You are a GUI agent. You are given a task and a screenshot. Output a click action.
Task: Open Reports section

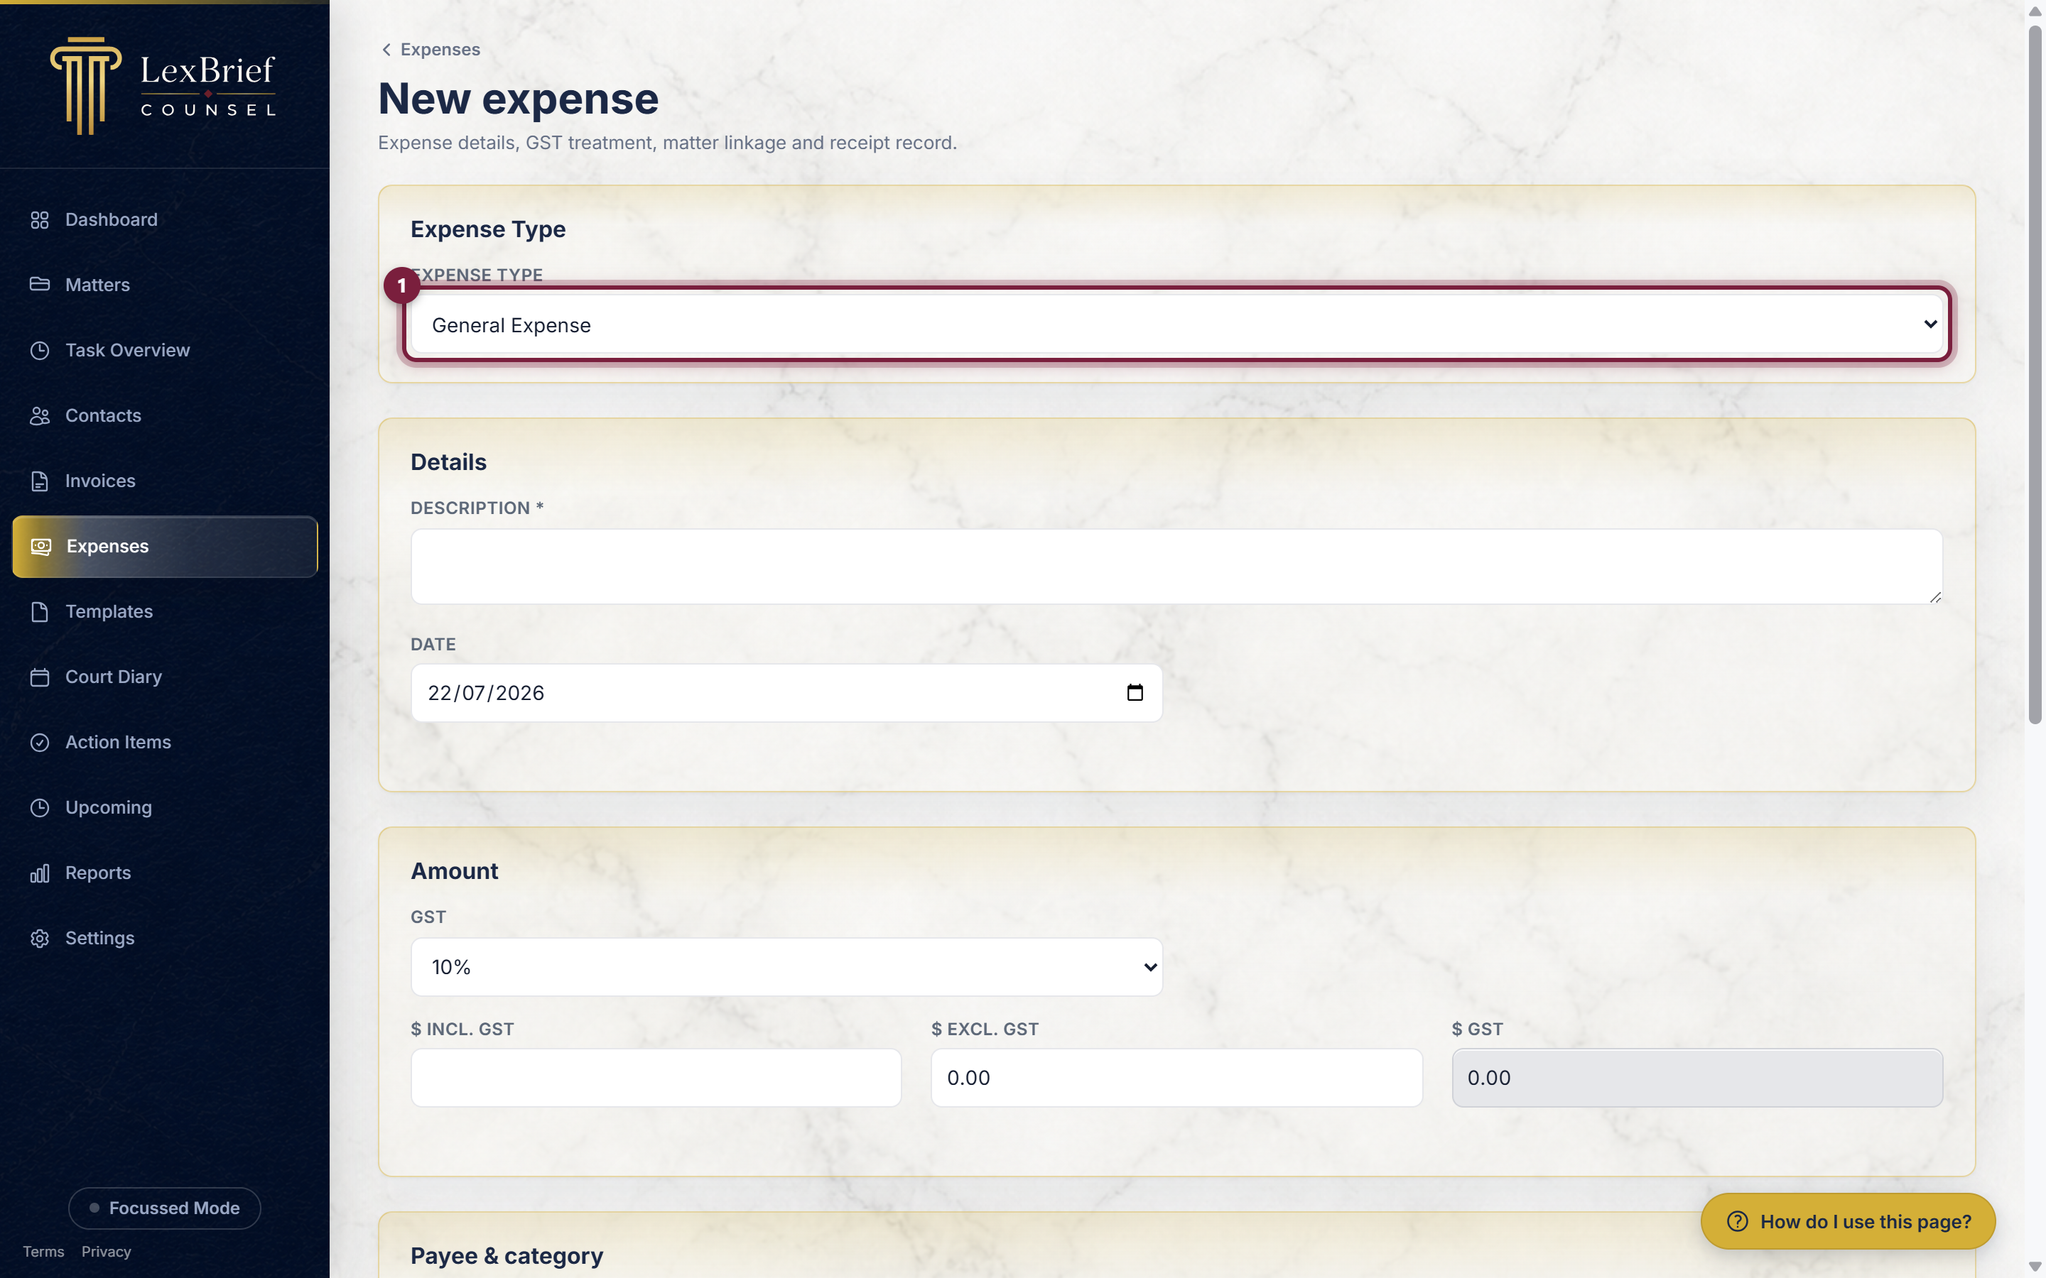[x=165, y=873]
